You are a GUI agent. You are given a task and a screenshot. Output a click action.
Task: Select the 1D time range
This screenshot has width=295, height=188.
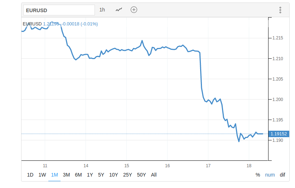(30, 175)
